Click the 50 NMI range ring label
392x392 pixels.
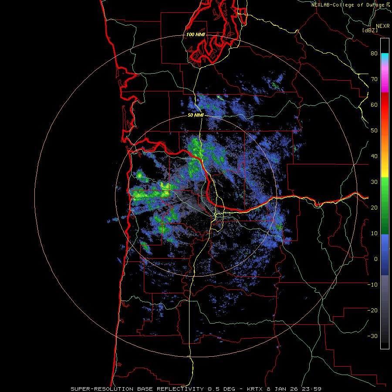pos(196,115)
